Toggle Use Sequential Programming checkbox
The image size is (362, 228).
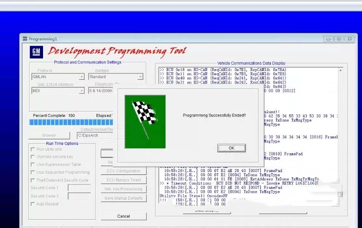[x=33, y=172]
